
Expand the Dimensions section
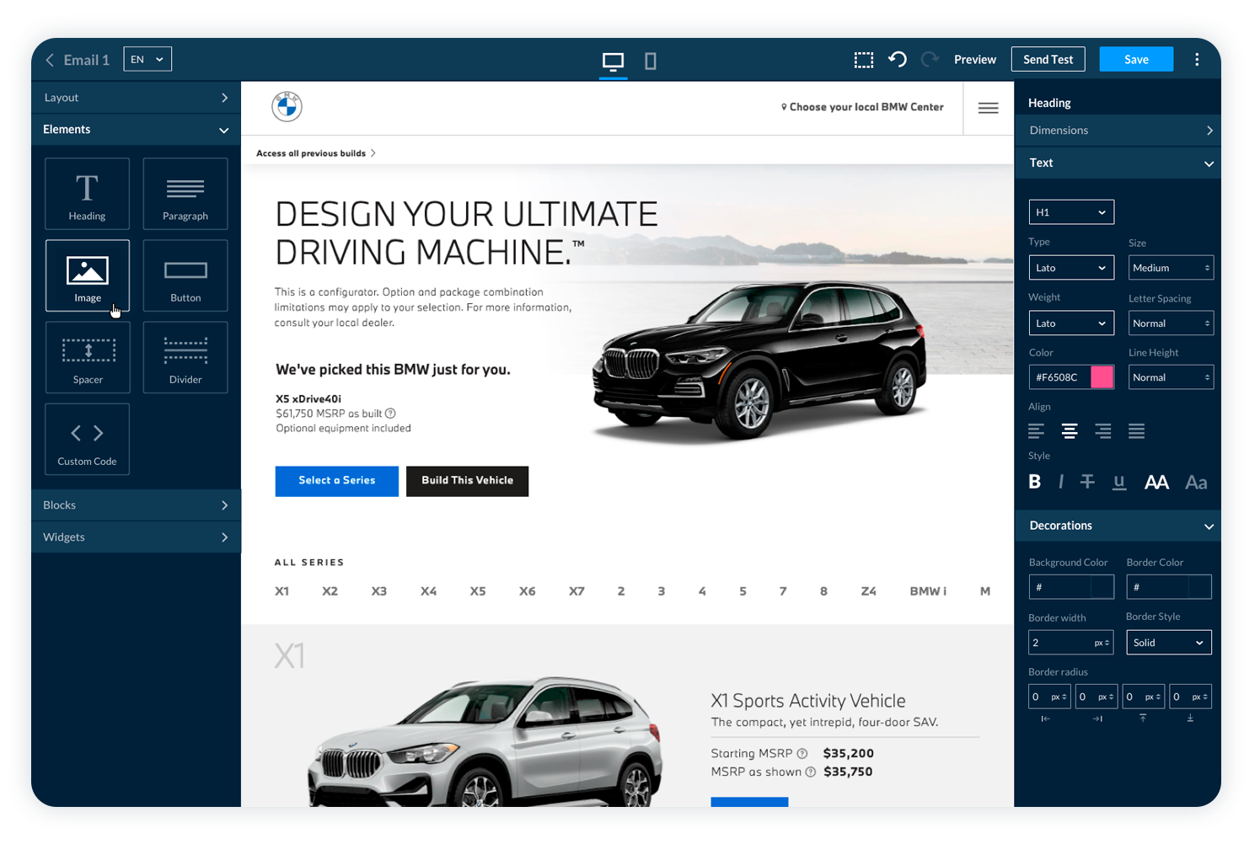(x=1118, y=131)
